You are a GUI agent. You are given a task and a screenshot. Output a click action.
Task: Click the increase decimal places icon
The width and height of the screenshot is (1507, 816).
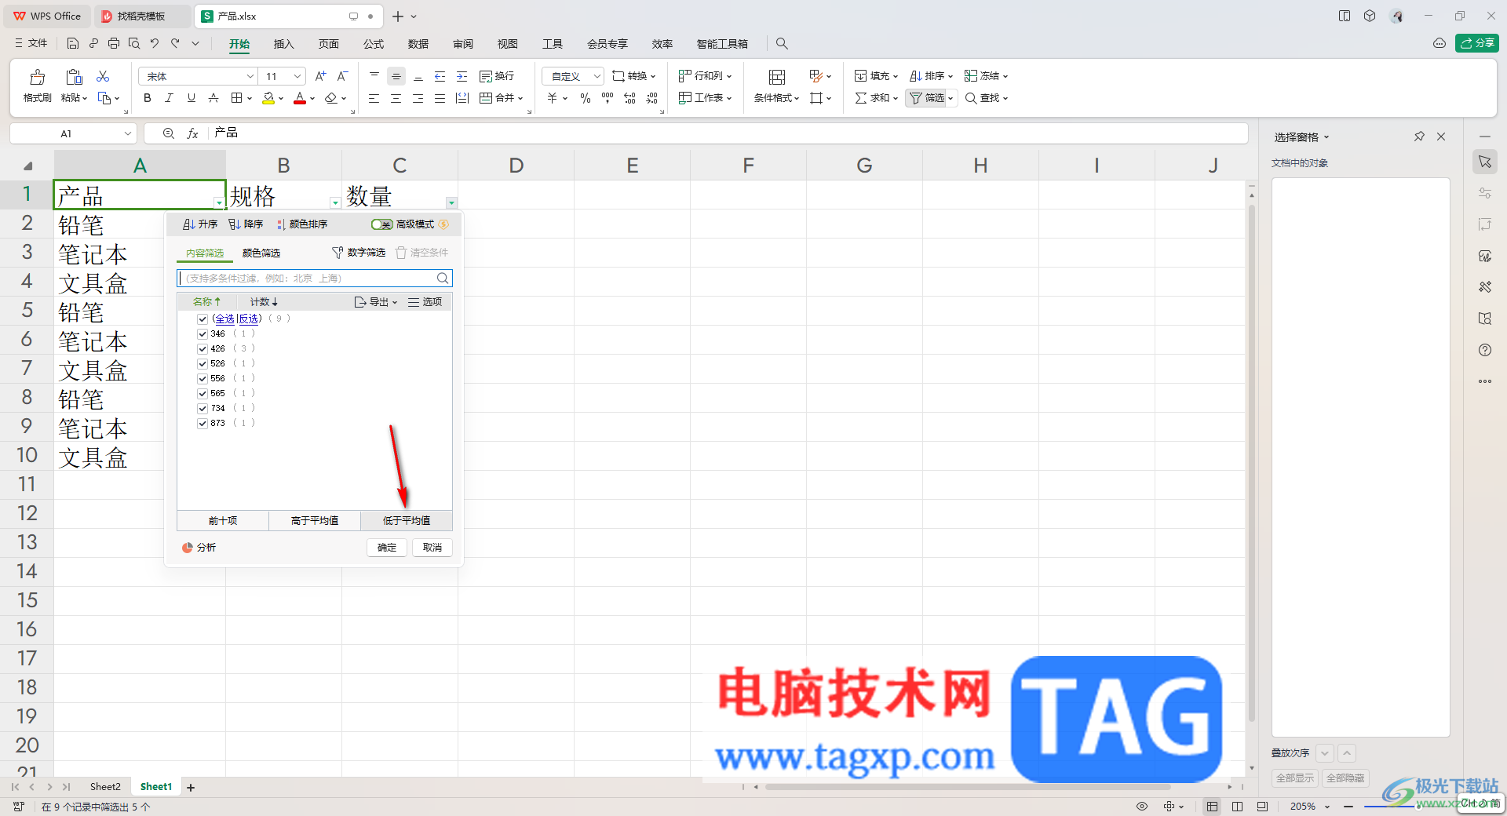[x=629, y=98]
